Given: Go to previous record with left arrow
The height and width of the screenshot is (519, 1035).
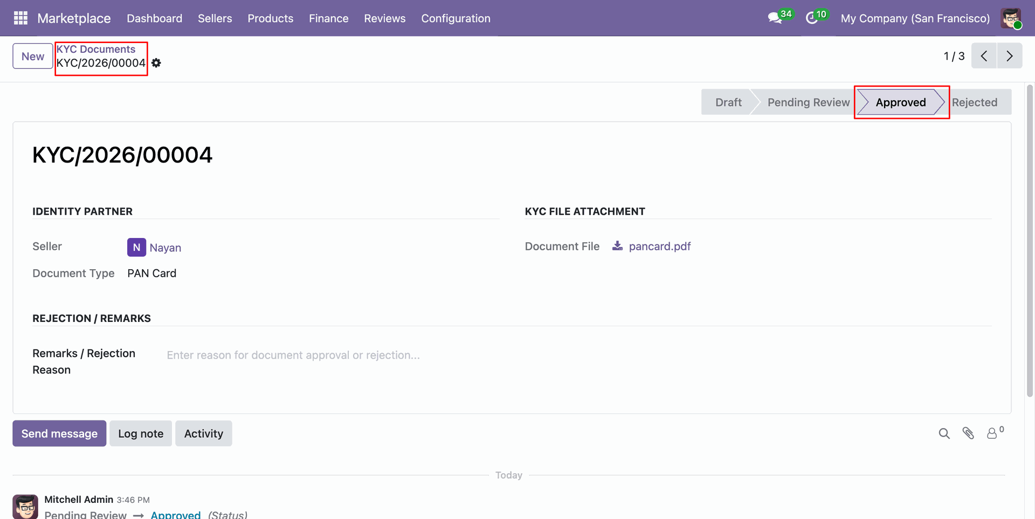Looking at the screenshot, I should [x=984, y=56].
